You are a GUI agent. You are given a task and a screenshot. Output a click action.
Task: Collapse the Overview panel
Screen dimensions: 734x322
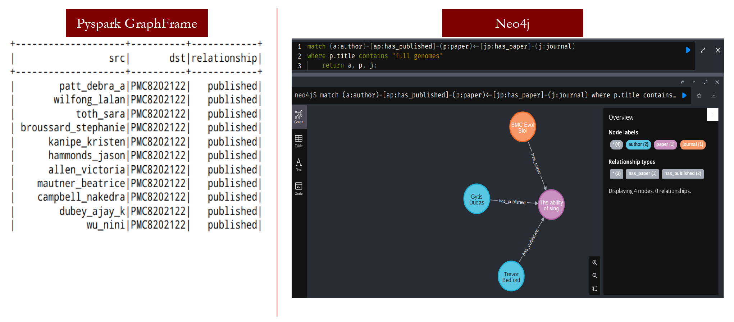(x=712, y=115)
